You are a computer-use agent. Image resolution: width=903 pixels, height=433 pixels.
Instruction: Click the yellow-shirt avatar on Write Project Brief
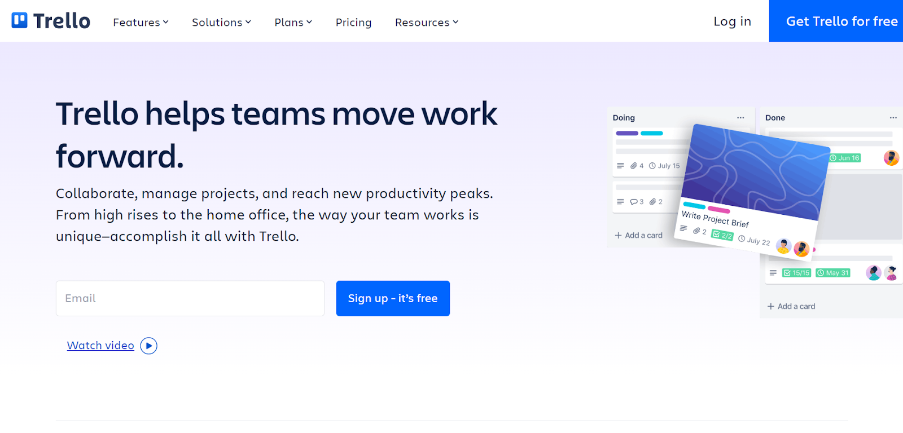[783, 246]
